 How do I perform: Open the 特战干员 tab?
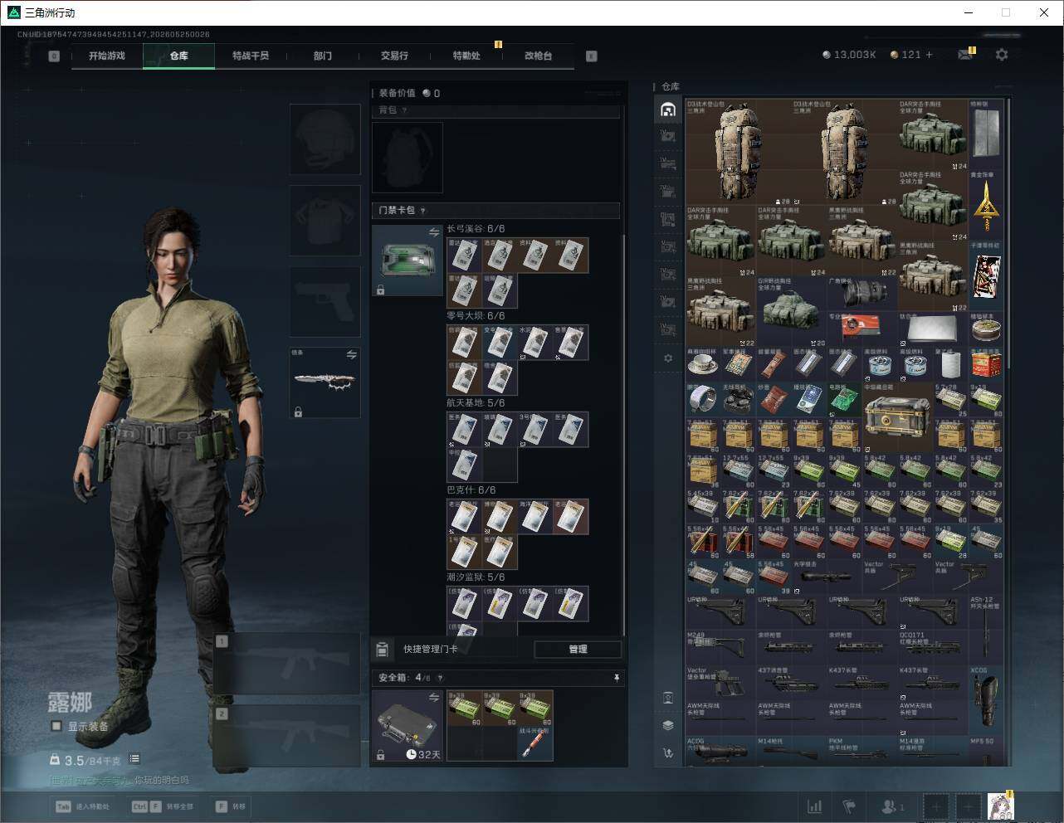[251, 56]
